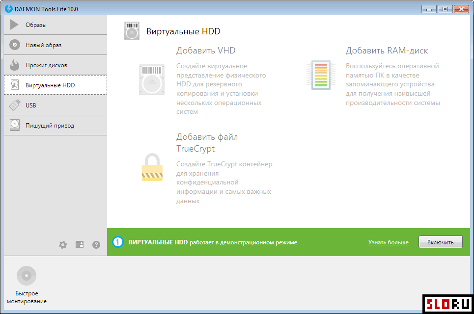Select the Виртуальные HDD sidebar item

coord(56,85)
